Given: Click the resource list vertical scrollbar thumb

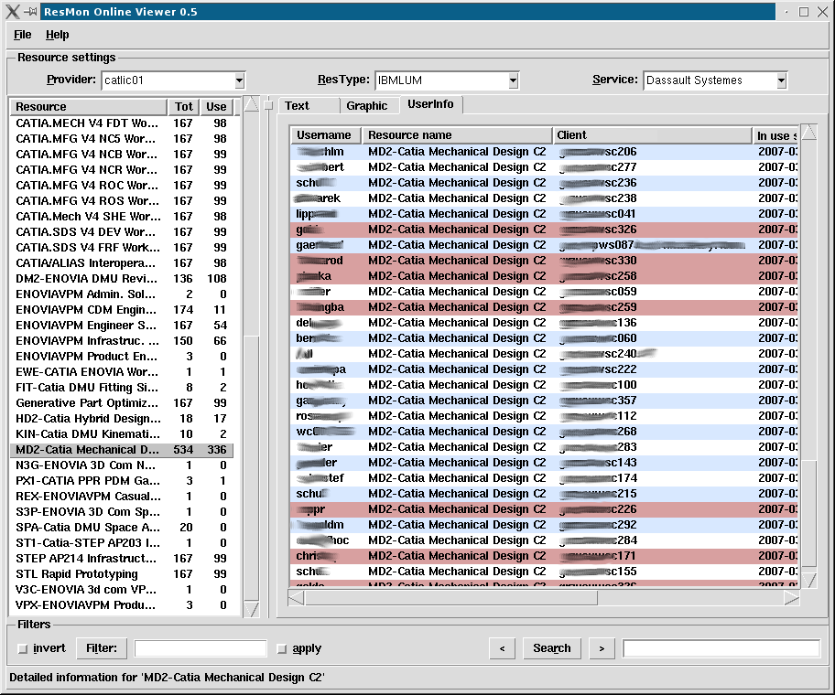Looking at the screenshot, I should coord(252,469).
